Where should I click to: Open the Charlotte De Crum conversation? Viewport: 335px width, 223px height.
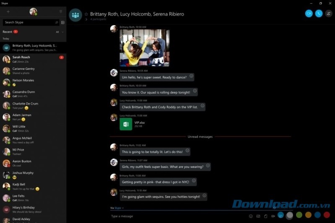coord(33,105)
